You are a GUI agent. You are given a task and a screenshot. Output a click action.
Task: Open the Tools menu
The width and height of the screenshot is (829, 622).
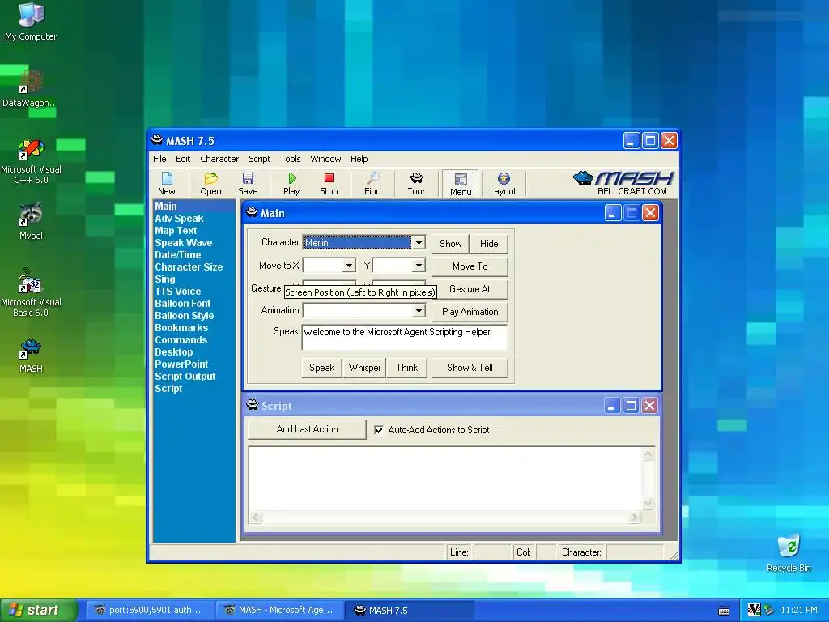291,159
